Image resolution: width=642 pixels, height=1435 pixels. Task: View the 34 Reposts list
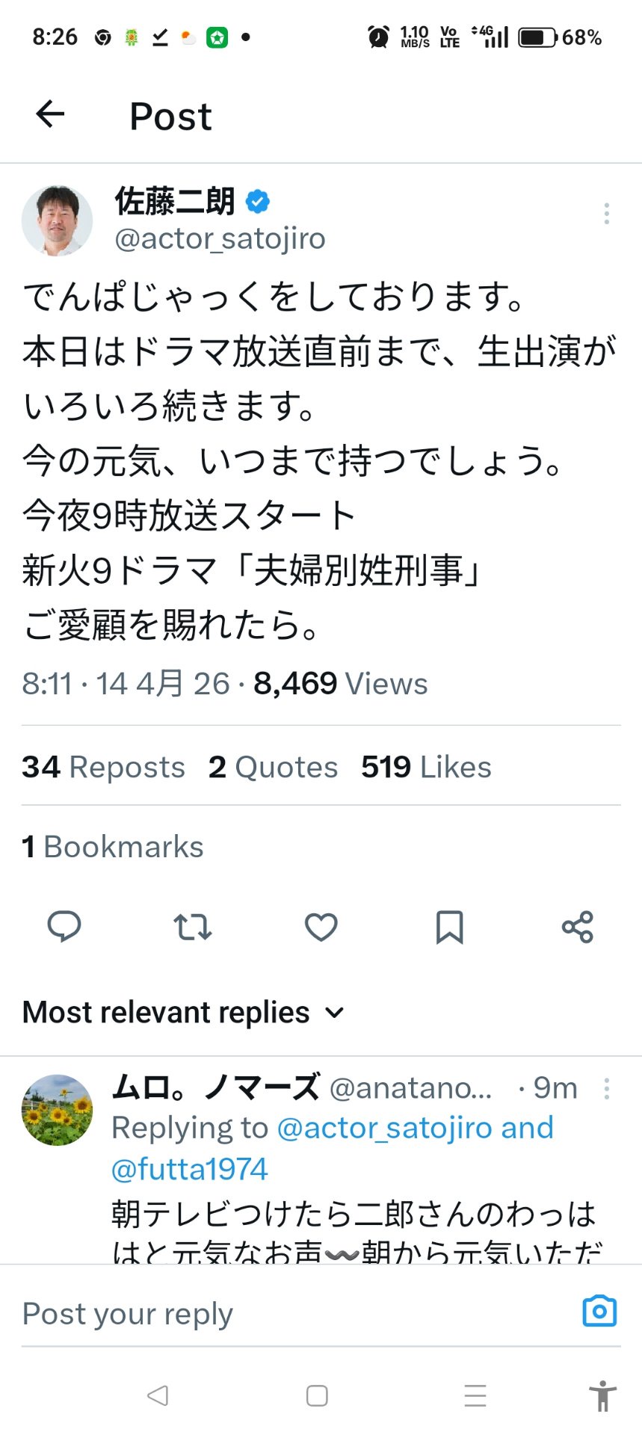pyautogui.click(x=103, y=767)
